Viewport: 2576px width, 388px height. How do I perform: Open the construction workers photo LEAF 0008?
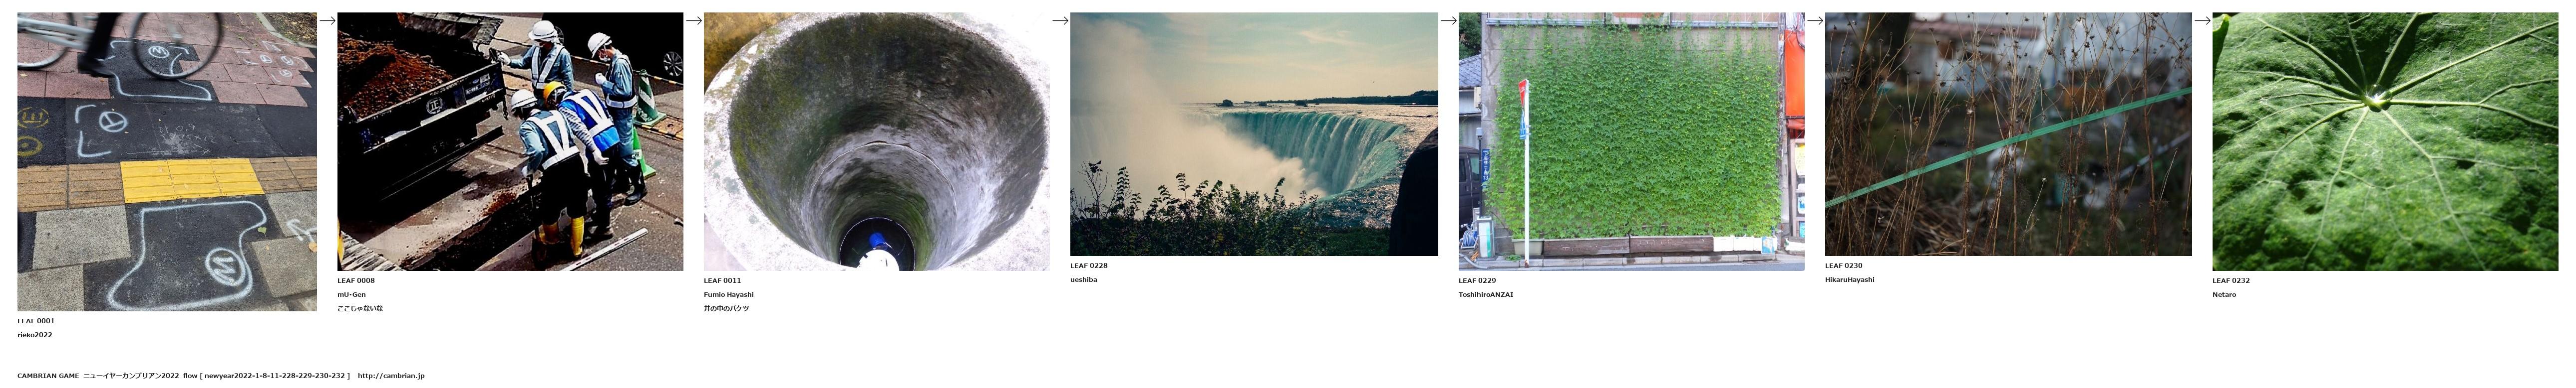point(510,141)
